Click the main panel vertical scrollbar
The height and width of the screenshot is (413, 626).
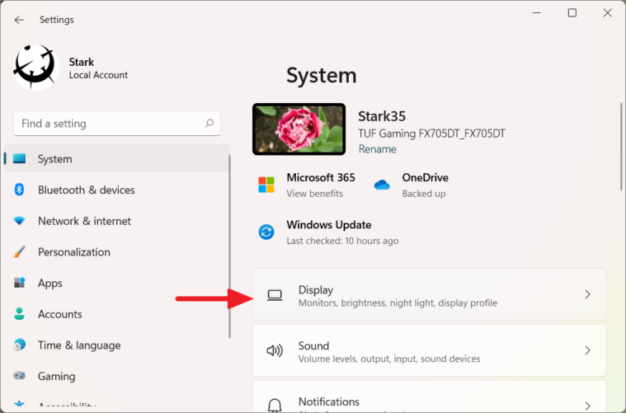[x=621, y=147]
